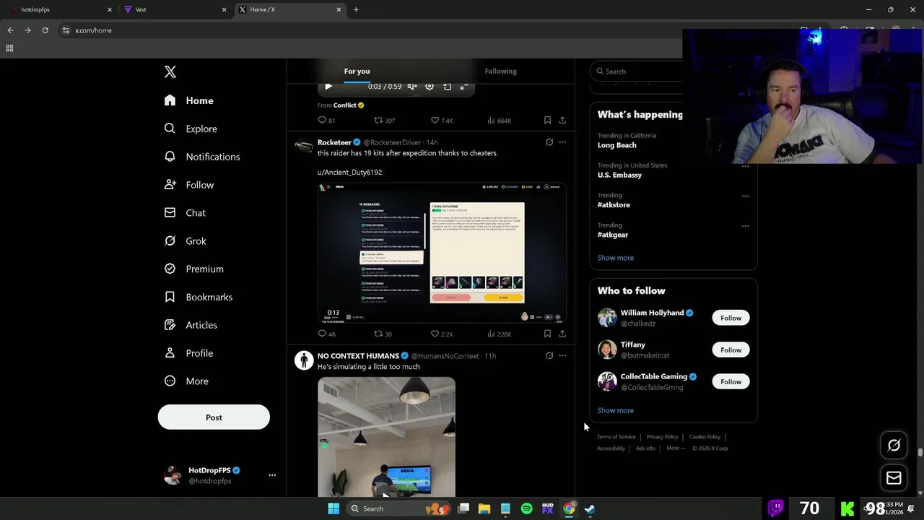Image resolution: width=924 pixels, height=520 pixels.
Task: Share the Rocketeer post
Action: (562, 334)
